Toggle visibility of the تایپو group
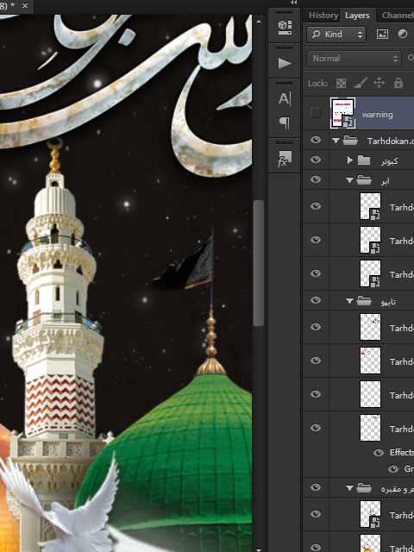414x552 pixels. click(316, 300)
